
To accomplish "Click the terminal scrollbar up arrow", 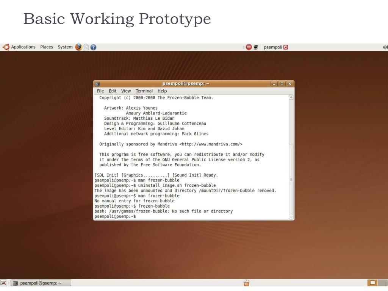I will pos(291,97).
